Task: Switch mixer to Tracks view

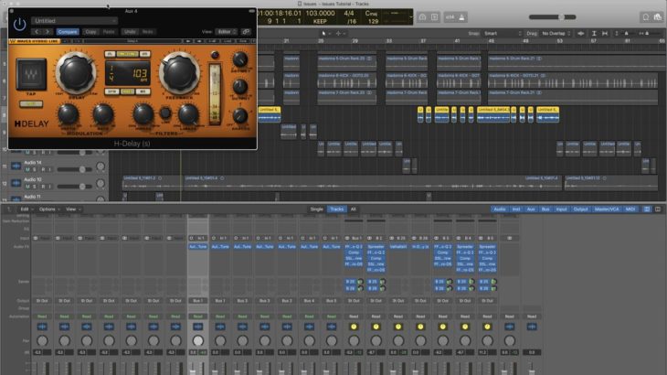Action: (x=336, y=209)
